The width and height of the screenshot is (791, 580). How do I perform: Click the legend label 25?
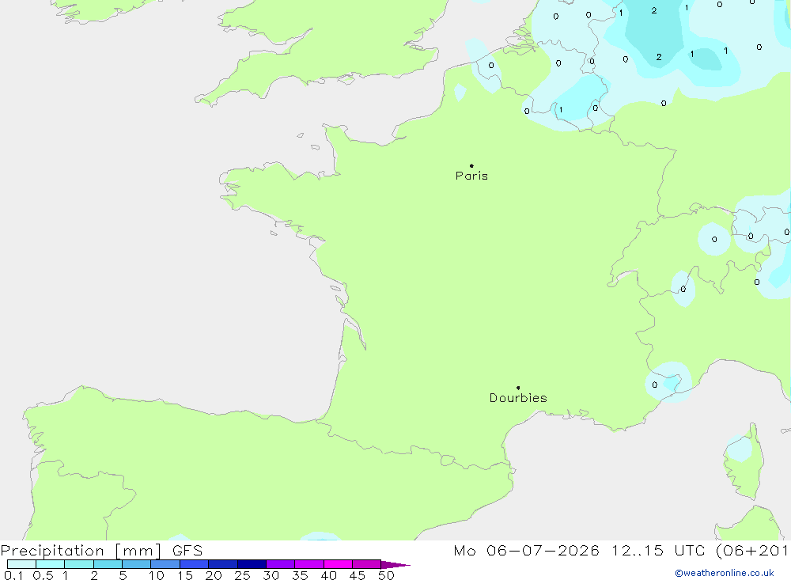242,575
